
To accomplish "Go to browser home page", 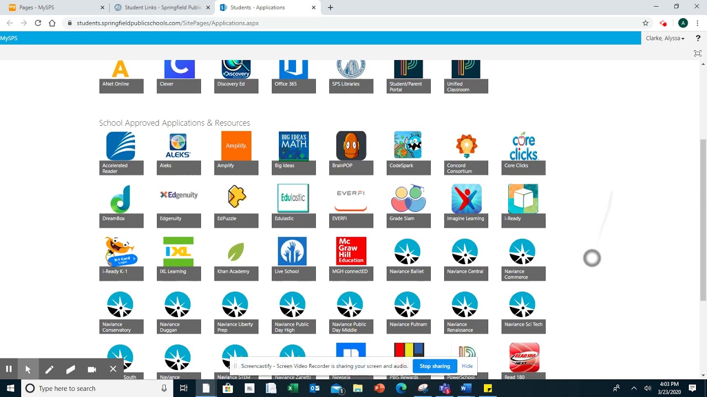I will [x=52, y=23].
